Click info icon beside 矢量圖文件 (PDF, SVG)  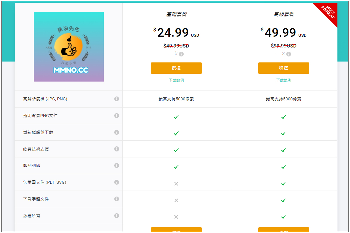tap(117, 182)
